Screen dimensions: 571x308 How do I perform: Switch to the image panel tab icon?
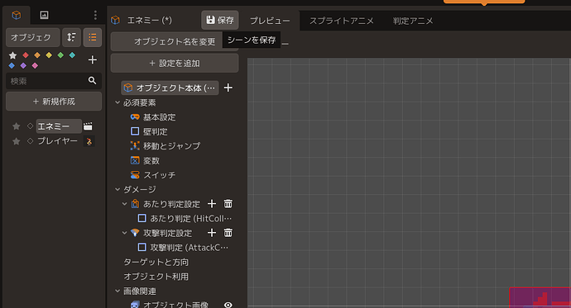tap(44, 15)
